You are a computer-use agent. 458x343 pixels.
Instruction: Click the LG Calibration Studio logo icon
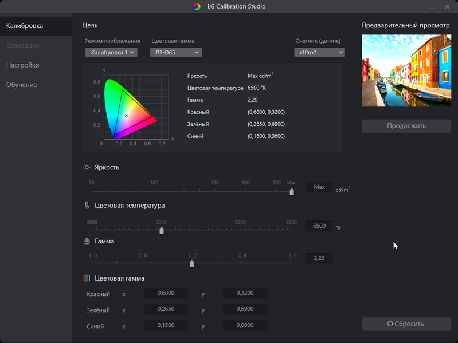[x=197, y=6]
